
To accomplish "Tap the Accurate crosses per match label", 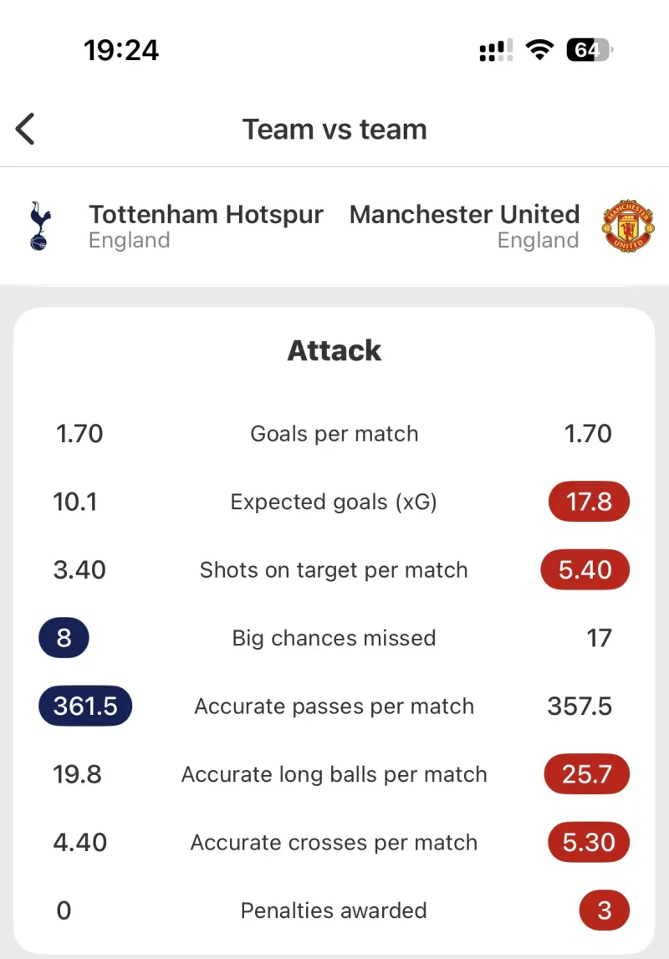I will [x=334, y=843].
